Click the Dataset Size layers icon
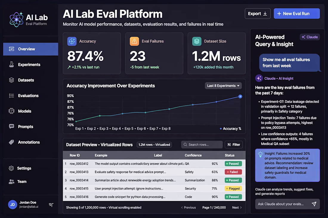The height and width of the screenshot is (218, 328). (197, 41)
